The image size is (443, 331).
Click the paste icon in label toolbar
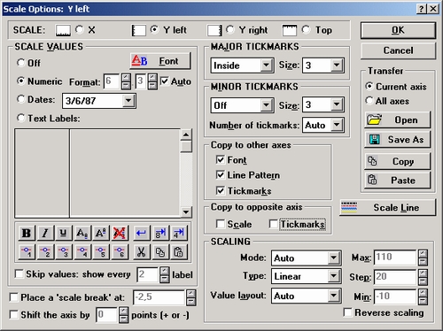click(179, 252)
